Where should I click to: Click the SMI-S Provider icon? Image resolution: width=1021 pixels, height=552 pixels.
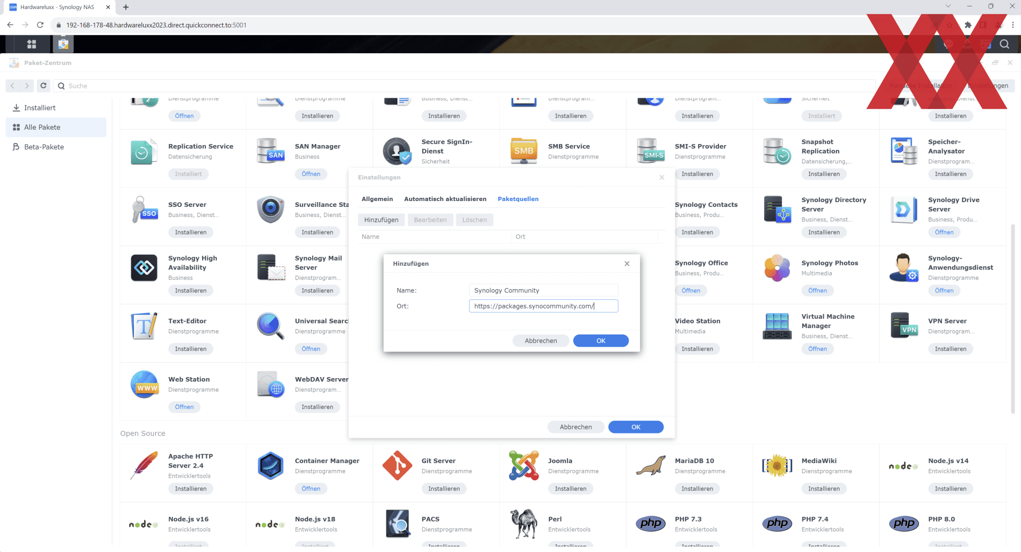pos(650,151)
